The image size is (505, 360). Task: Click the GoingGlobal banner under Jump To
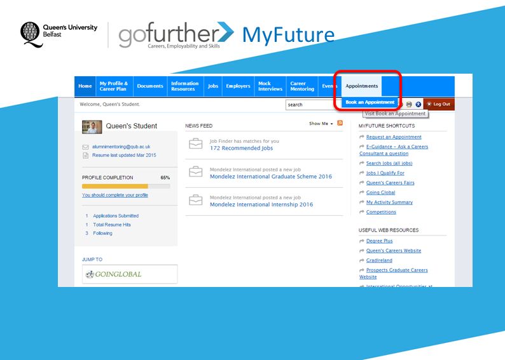tap(130, 274)
